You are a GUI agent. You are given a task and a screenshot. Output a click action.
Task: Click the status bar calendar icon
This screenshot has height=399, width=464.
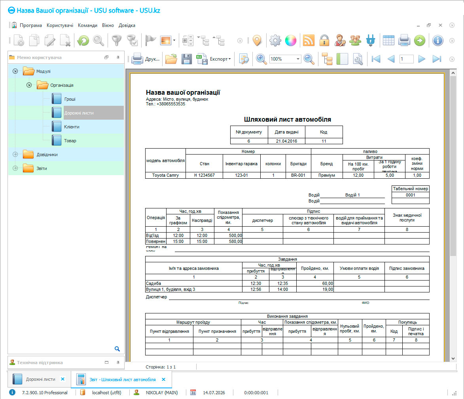(x=193, y=393)
